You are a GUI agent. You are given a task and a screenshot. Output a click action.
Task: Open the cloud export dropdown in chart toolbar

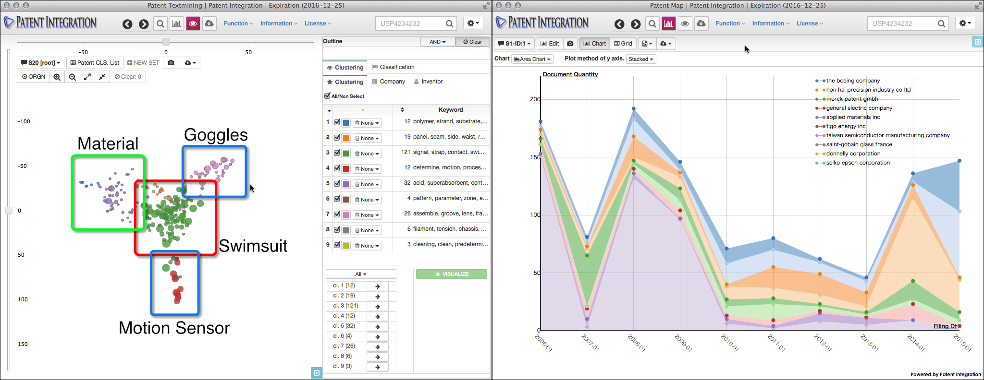coord(665,44)
